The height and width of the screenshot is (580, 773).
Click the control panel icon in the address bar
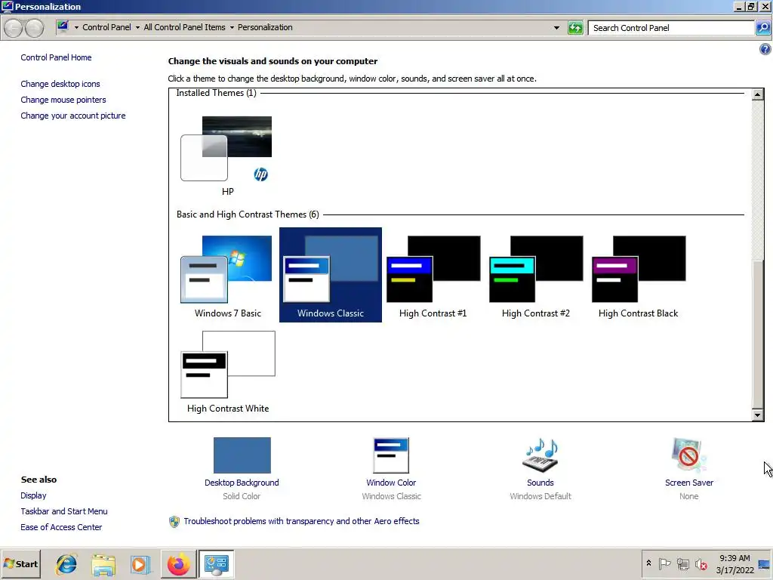point(63,26)
